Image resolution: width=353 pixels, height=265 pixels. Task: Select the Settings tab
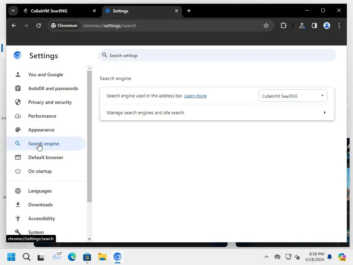click(141, 11)
